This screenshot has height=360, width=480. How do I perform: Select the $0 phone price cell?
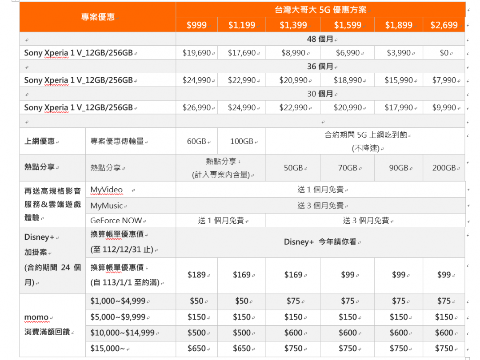pyautogui.click(x=444, y=53)
